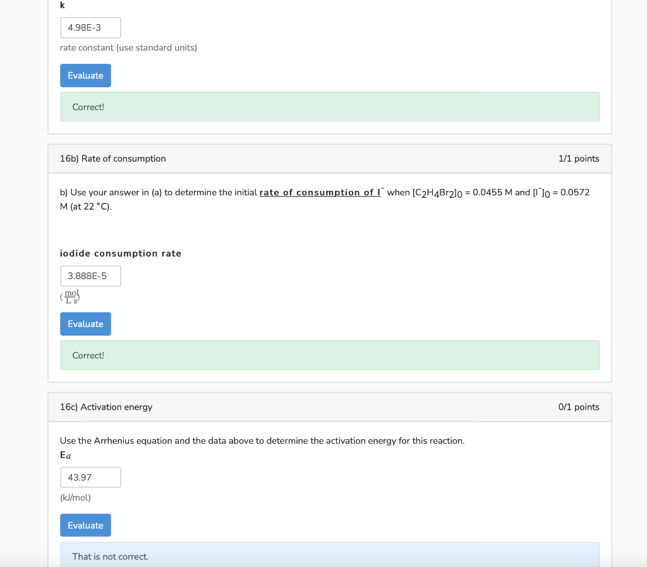Click the iodide consumption rate heading text

(120, 253)
